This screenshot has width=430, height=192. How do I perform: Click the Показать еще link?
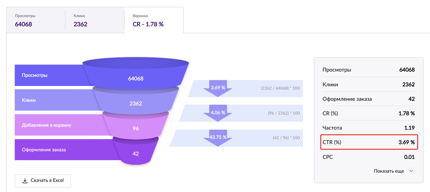(389, 171)
